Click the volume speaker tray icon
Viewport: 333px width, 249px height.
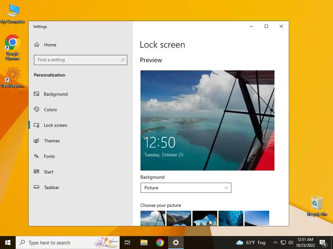coord(291,243)
